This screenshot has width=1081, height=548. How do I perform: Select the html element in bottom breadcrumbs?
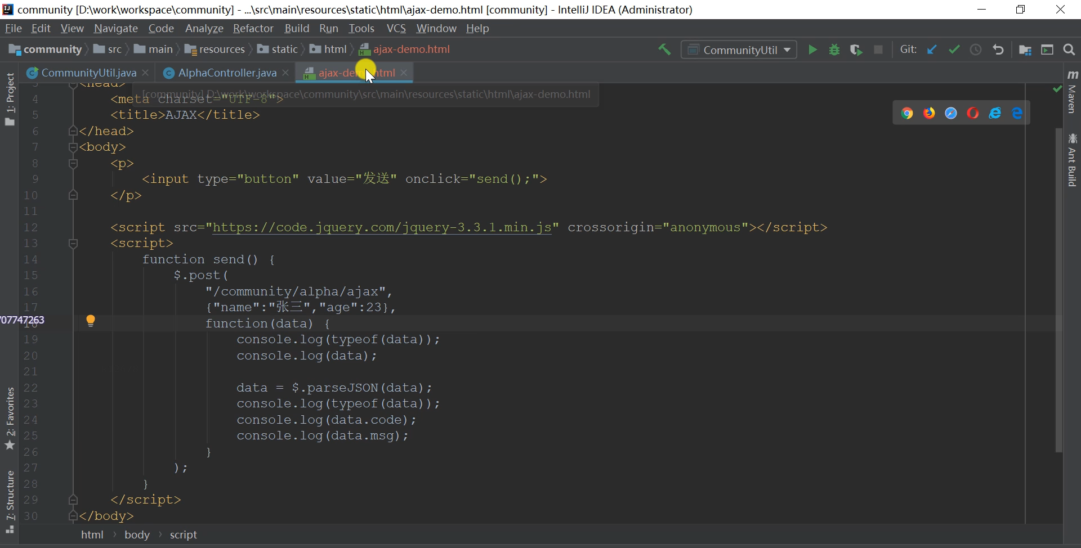(x=92, y=534)
